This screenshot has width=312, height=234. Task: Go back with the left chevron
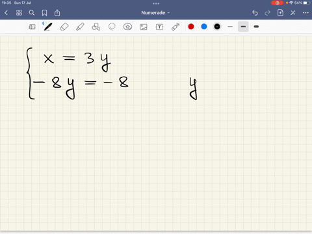(6, 13)
